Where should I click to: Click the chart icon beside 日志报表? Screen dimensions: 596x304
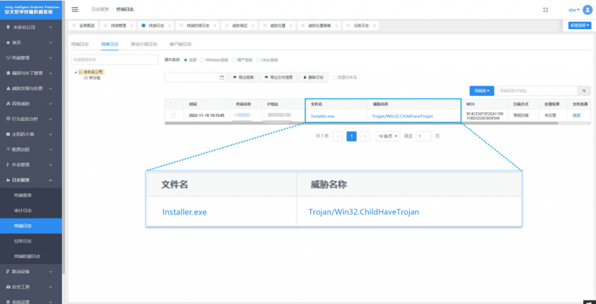(x=8, y=180)
